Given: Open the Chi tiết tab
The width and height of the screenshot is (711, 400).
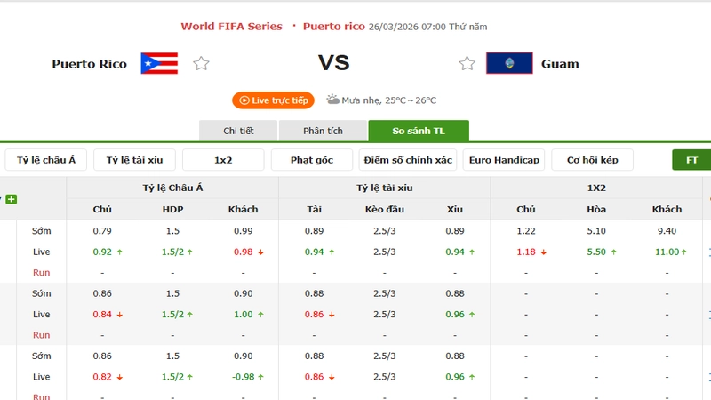Looking at the screenshot, I should point(238,131).
